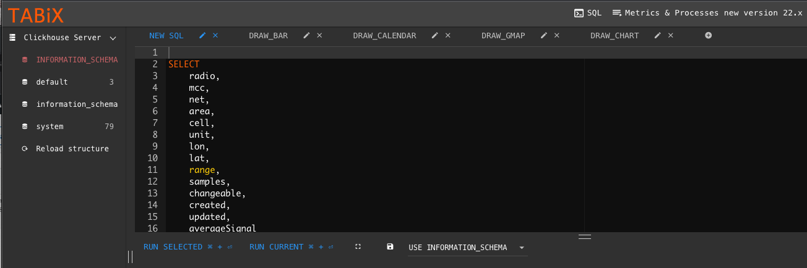Click the Clickhouse Server icon
The height and width of the screenshot is (268, 807).
coord(11,38)
